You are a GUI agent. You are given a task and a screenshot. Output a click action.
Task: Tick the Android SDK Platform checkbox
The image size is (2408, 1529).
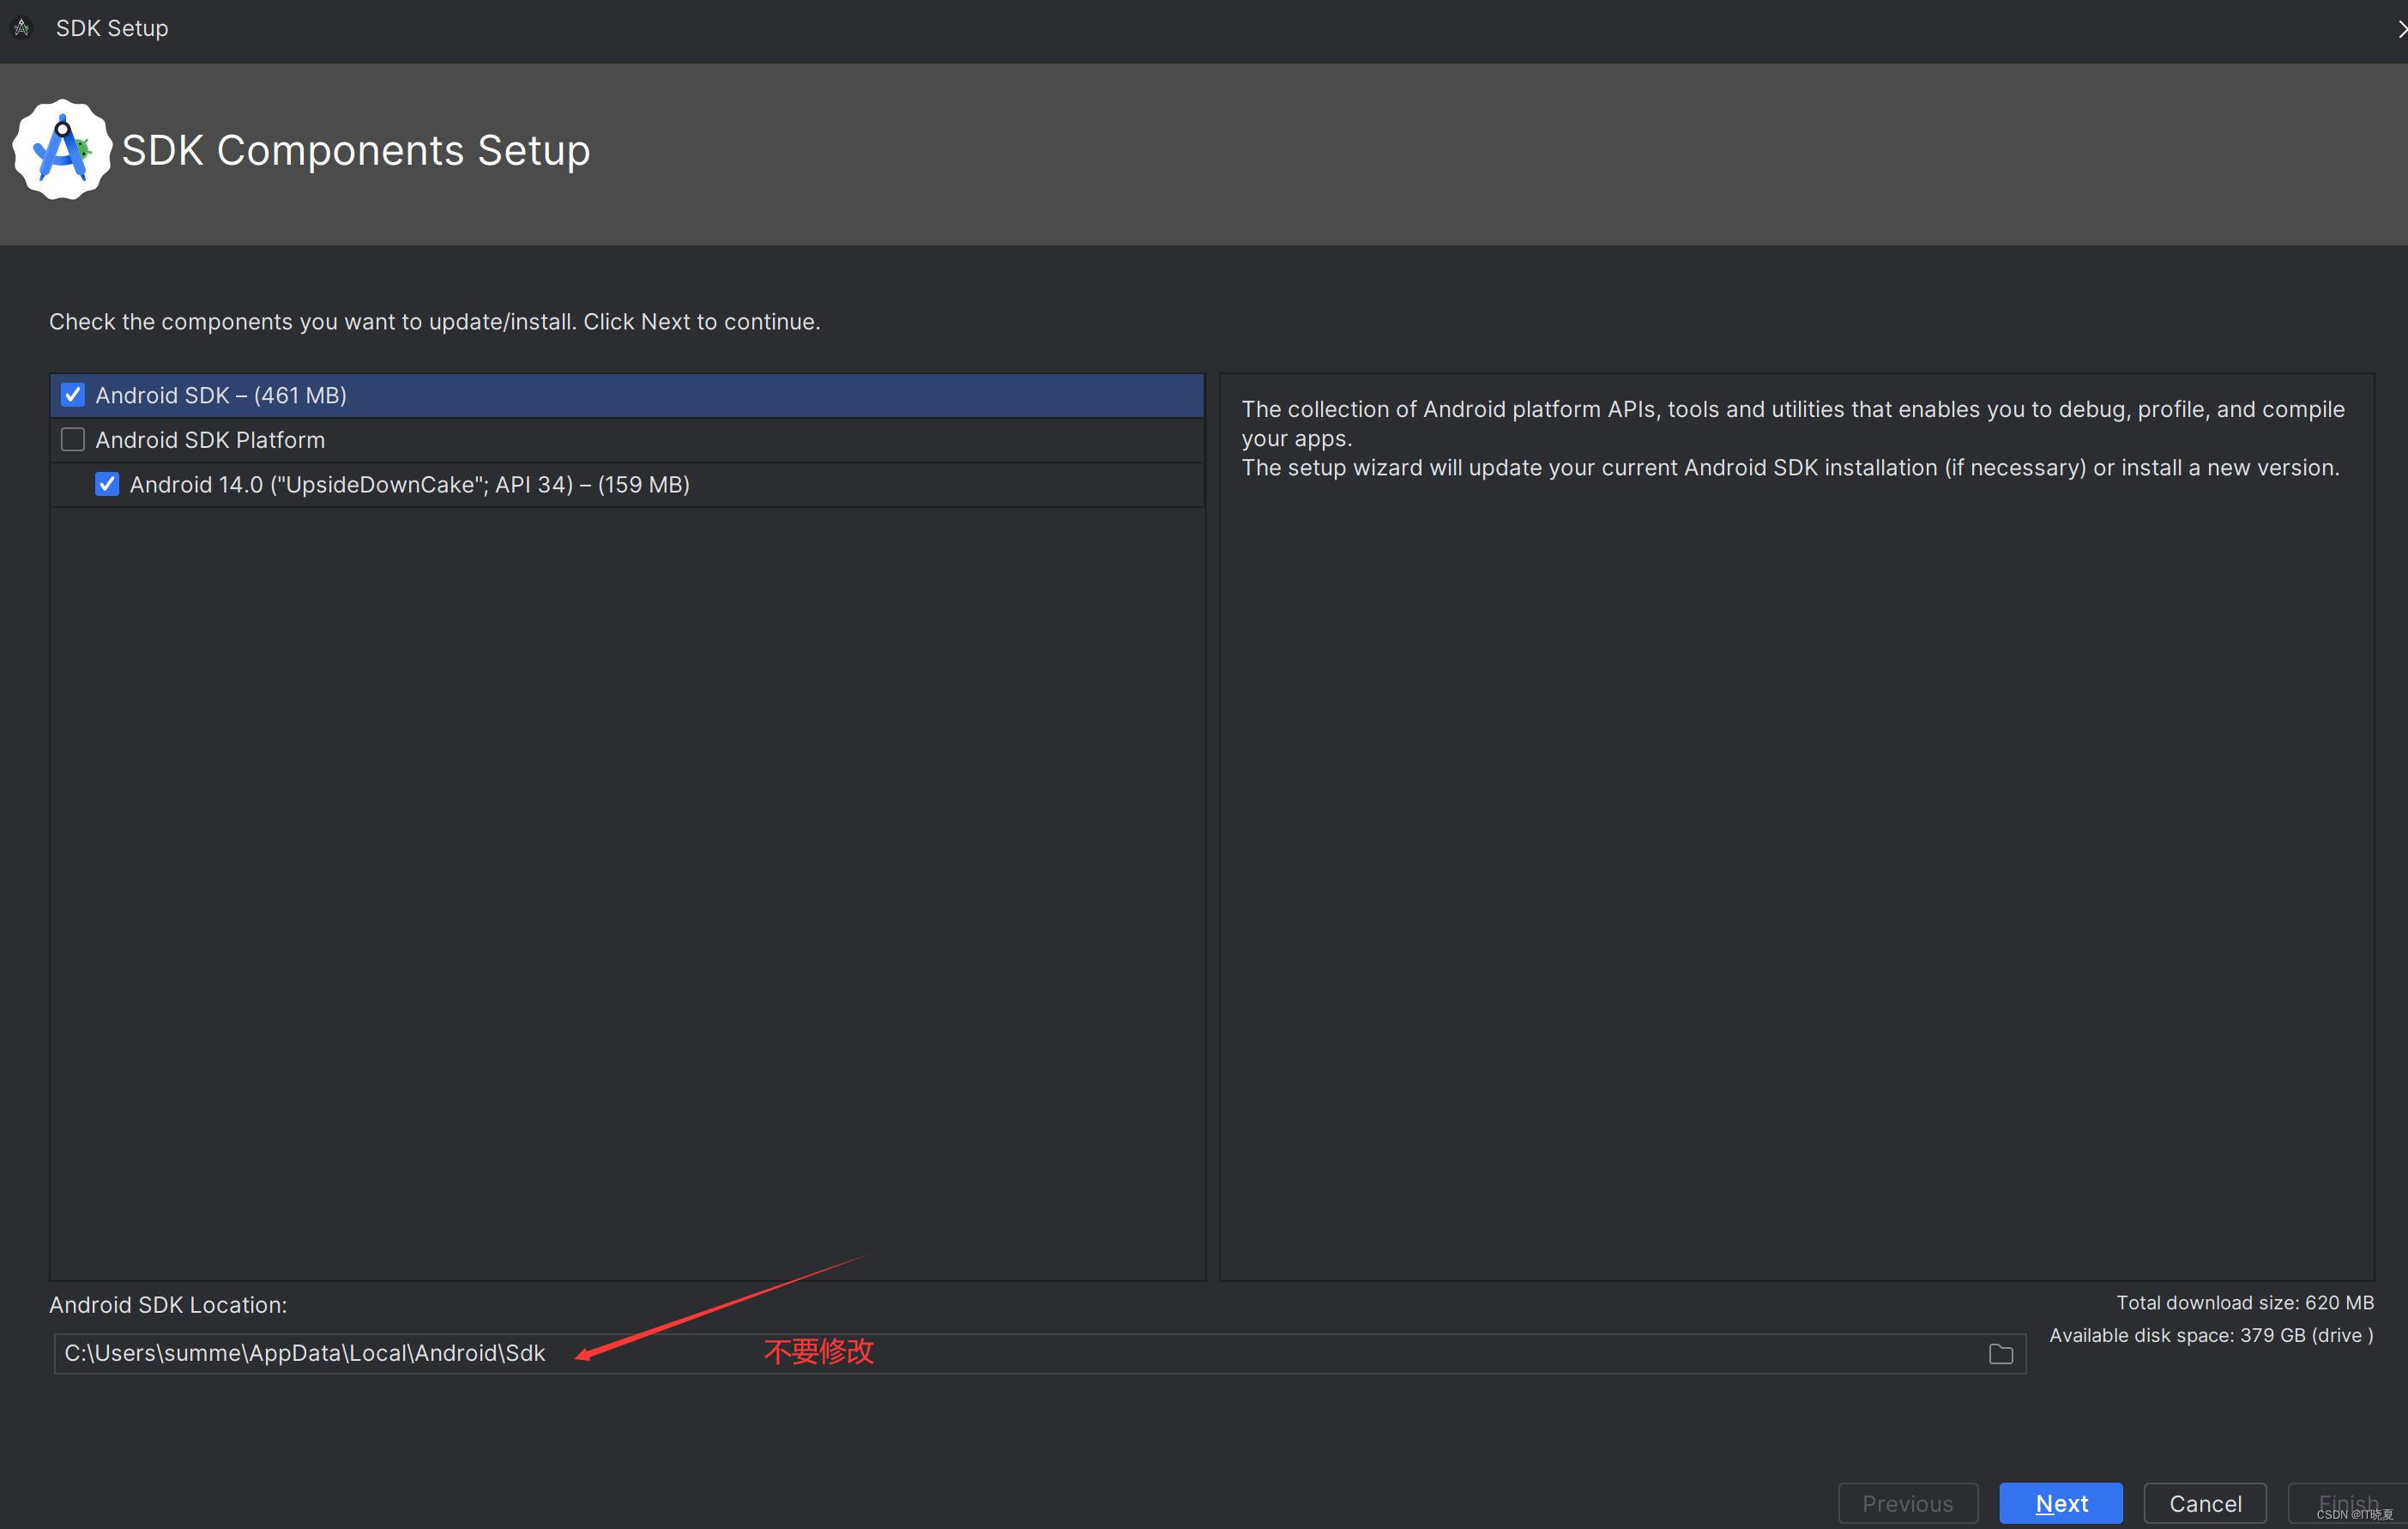pyautogui.click(x=73, y=440)
